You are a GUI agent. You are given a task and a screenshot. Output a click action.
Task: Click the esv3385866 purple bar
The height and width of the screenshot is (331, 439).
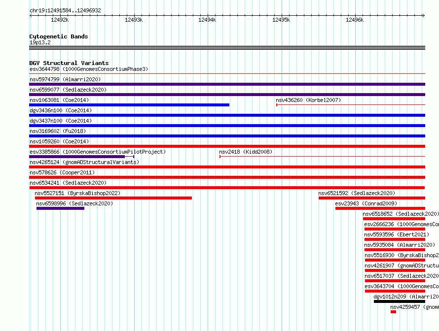[77, 157]
